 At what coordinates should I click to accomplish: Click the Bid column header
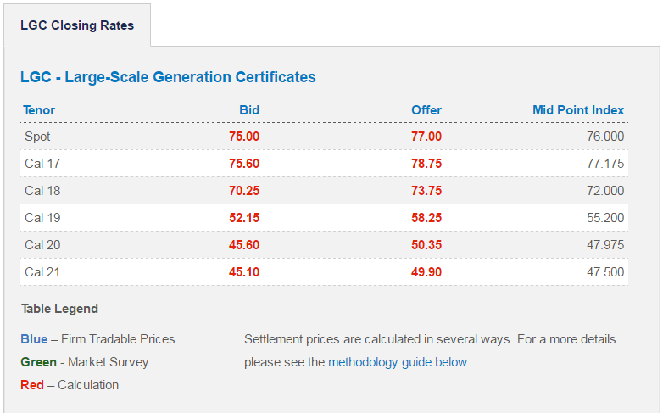tap(249, 110)
